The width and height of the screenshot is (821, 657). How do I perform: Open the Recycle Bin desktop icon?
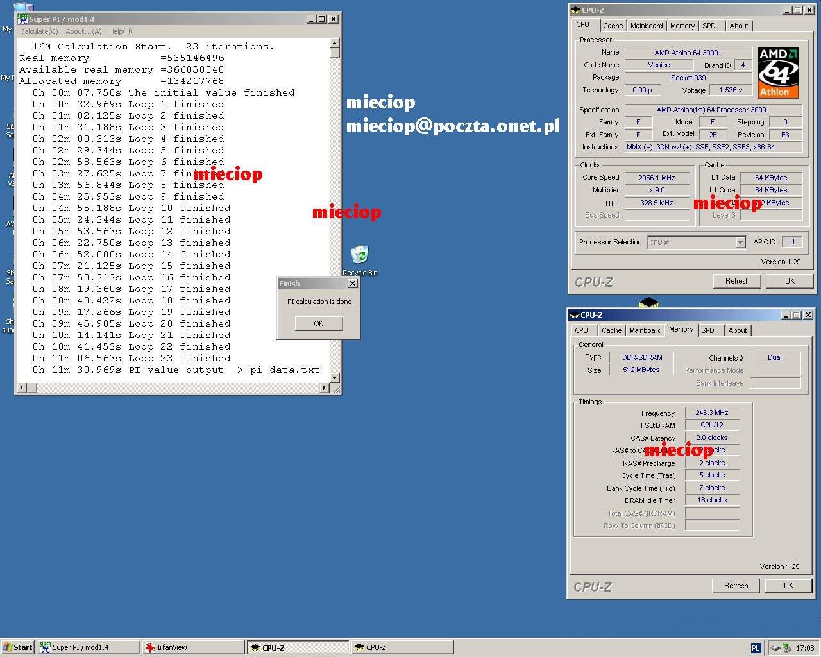360,255
